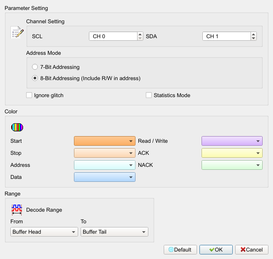Open the Start color dropdown
The image size is (273, 259).
[105, 141]
